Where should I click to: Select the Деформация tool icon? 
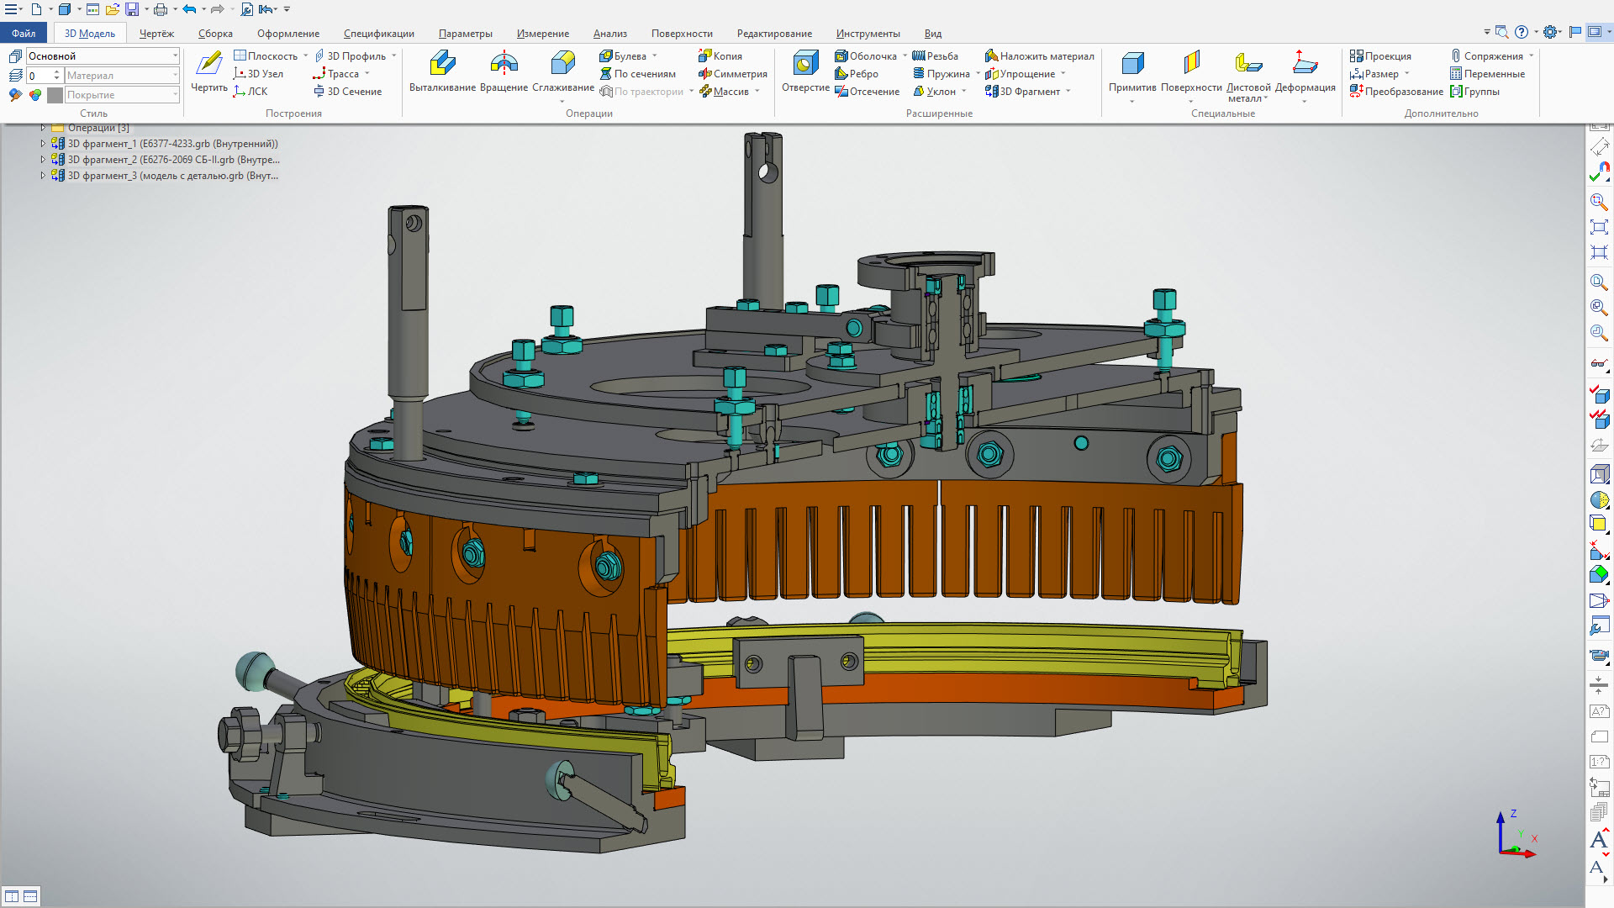point(1305,63)
